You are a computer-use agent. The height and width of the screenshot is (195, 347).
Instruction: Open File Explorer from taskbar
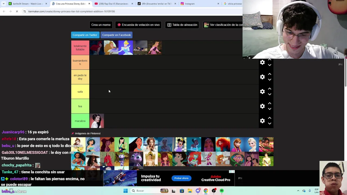190,191
